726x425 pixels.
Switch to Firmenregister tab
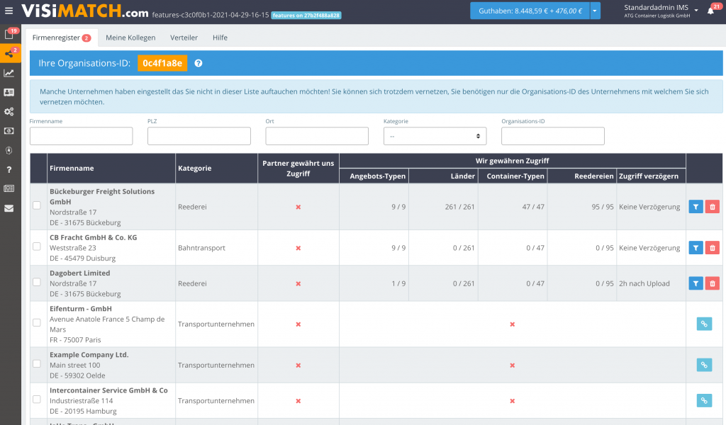point(62,38)
